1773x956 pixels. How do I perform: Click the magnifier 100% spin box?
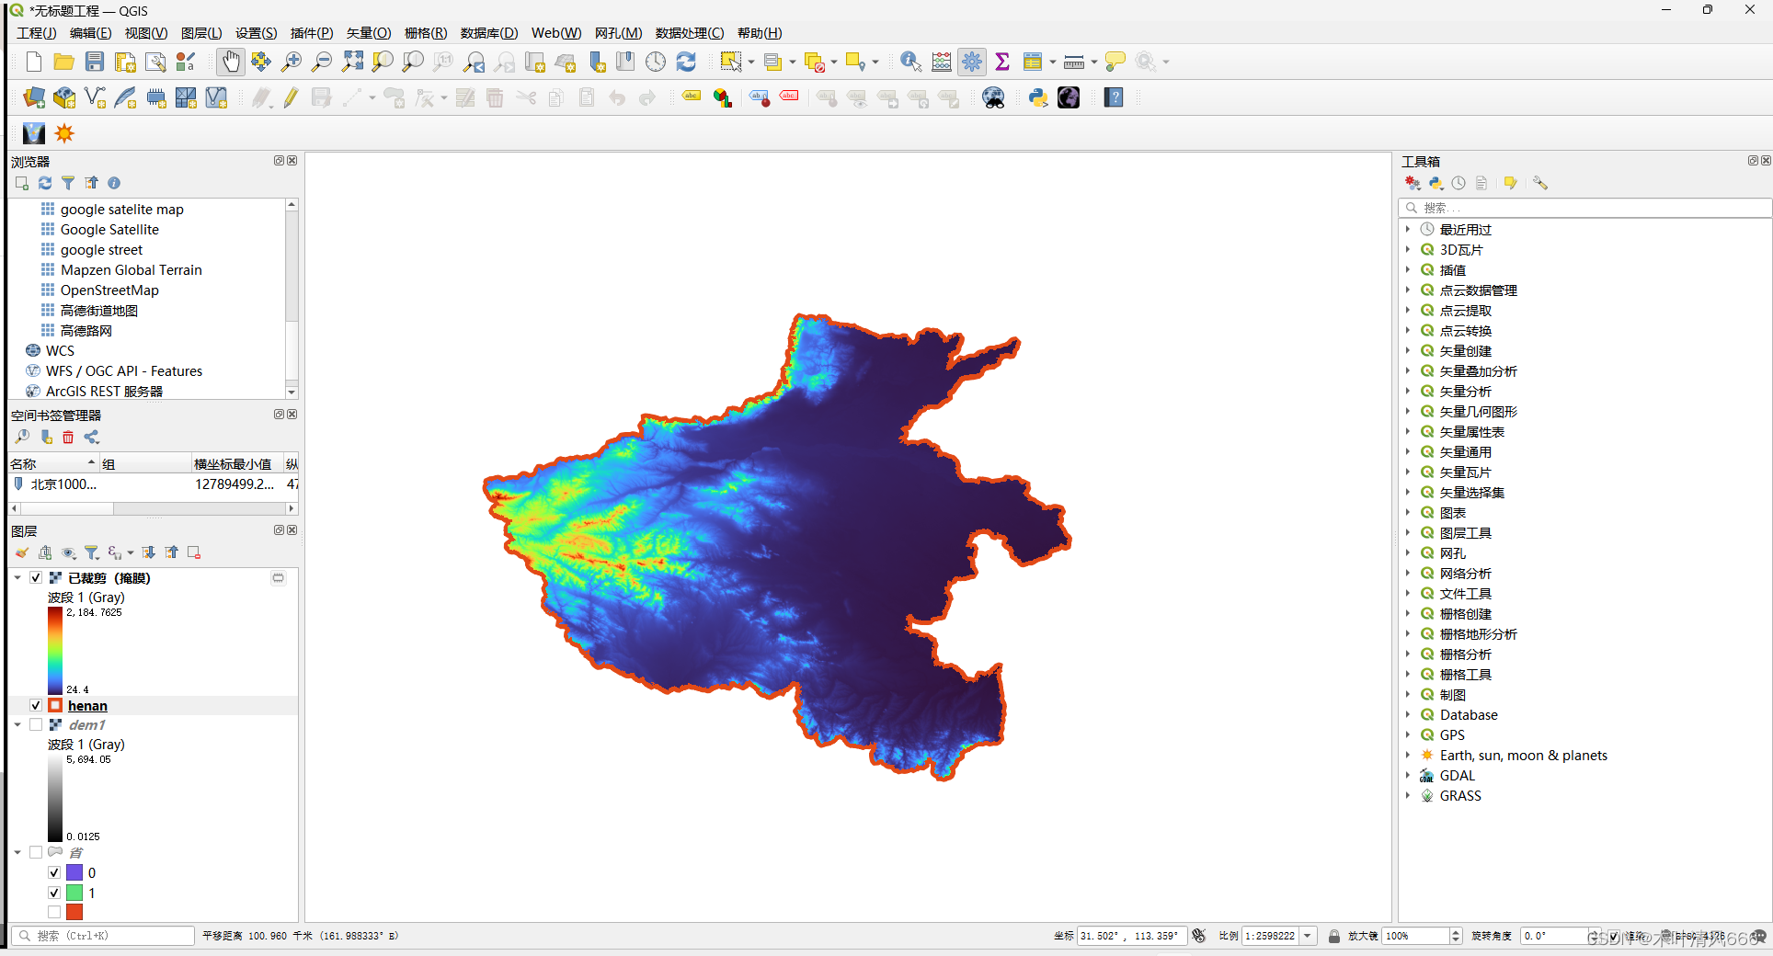tap(1422, 936)
